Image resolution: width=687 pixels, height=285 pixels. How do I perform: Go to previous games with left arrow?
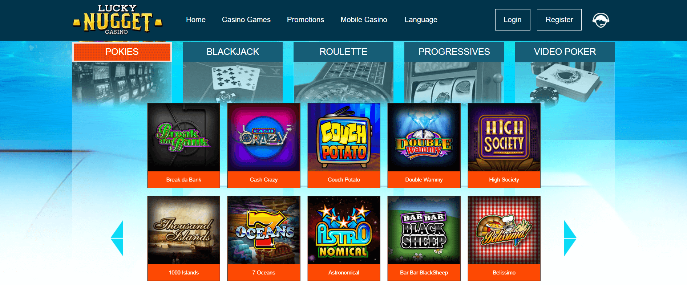pos(117,238)
